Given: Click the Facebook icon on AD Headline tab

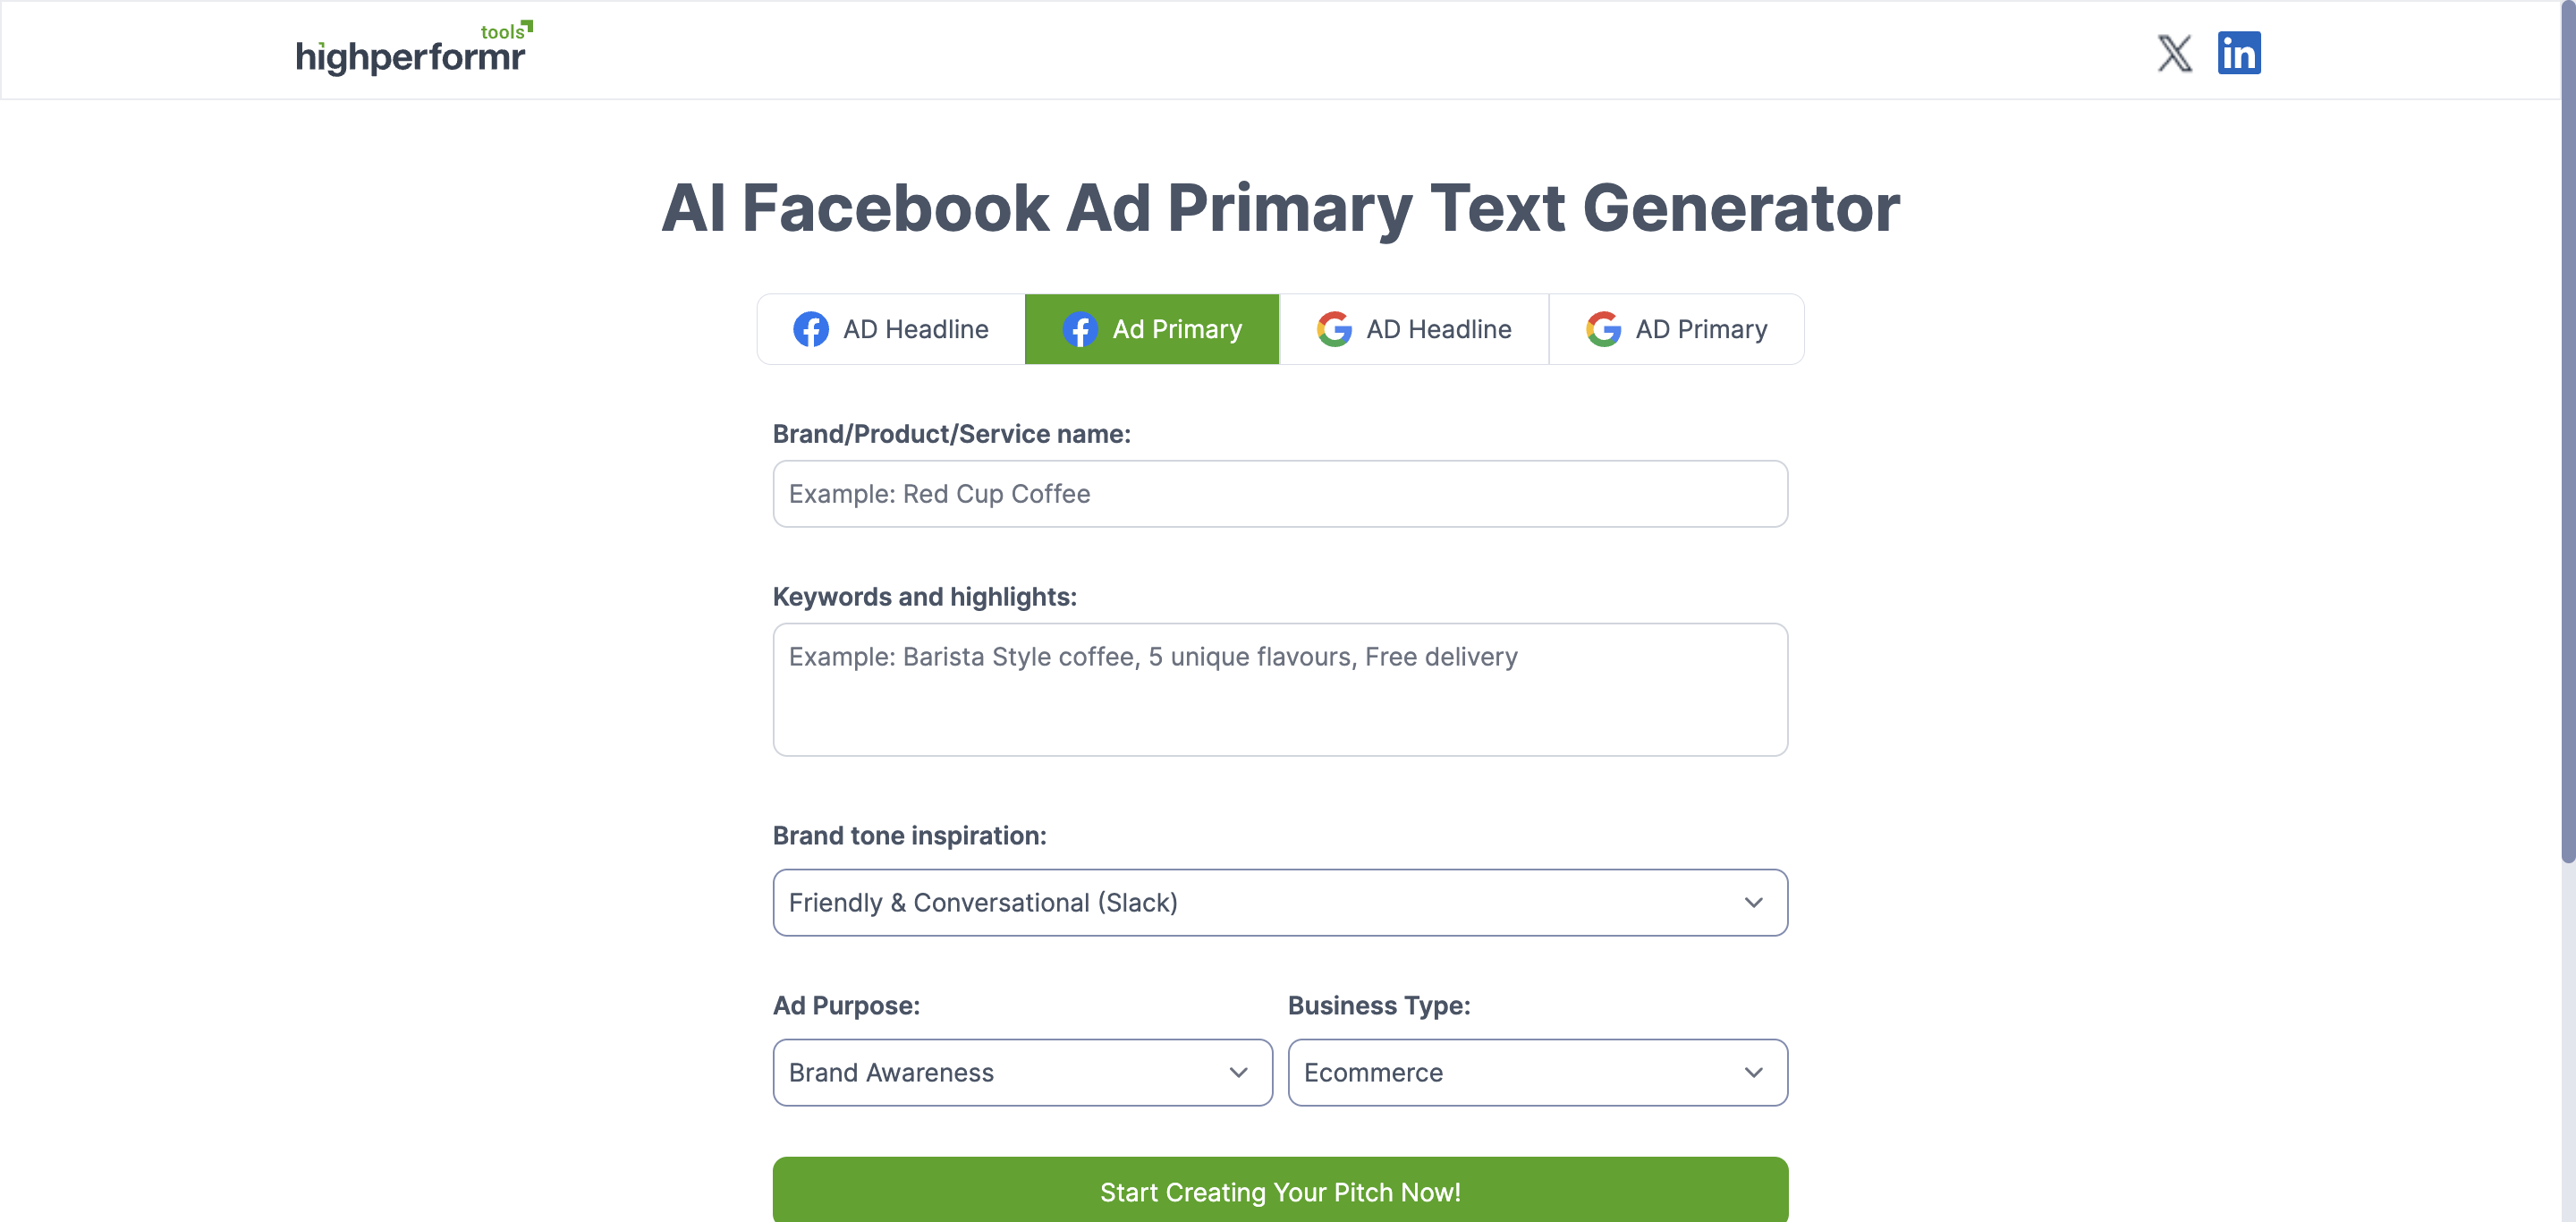Looking at the screenshot, I should point(810,329).
